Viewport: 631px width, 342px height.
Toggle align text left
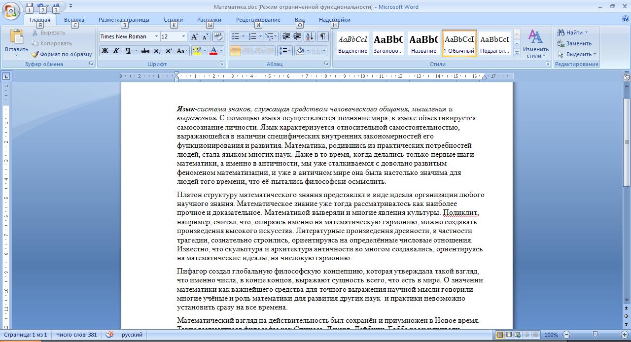(x=236, y=51)
